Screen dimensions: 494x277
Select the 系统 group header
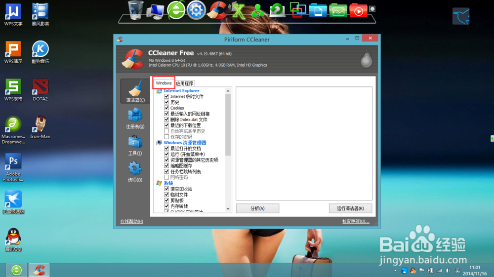click(x=168, y=183)
